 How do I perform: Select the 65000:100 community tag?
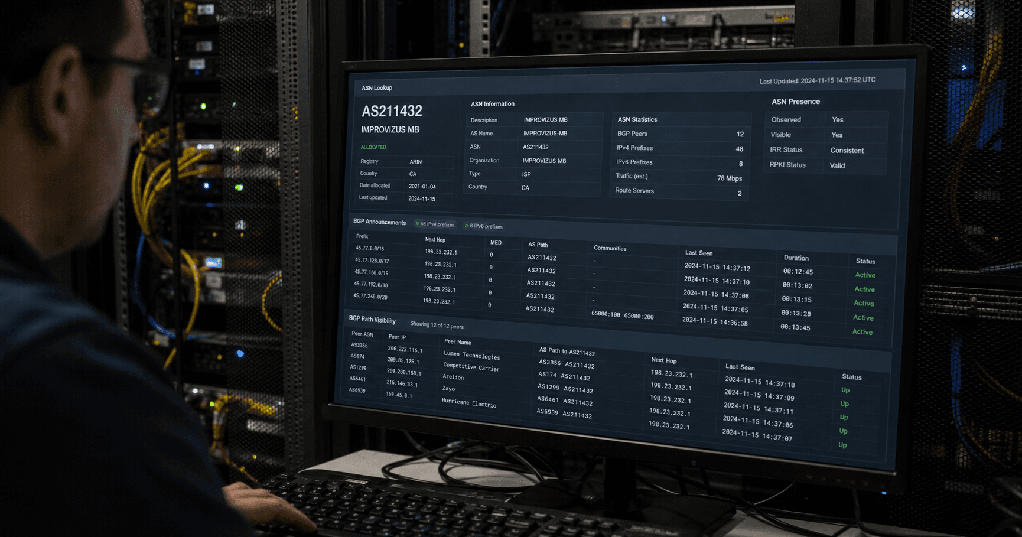(x=606, y=315)
